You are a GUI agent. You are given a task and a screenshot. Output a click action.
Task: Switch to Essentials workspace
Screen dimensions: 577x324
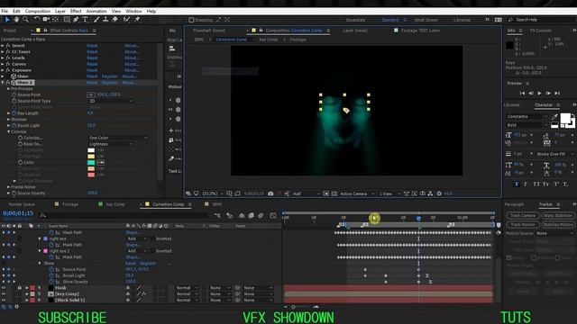click(x=355, y=20)
